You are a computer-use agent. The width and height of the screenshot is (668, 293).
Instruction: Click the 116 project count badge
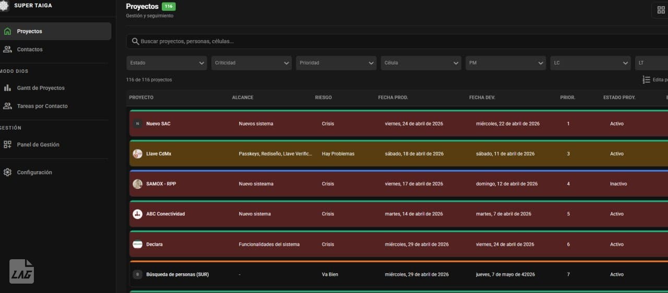point(169,7)
